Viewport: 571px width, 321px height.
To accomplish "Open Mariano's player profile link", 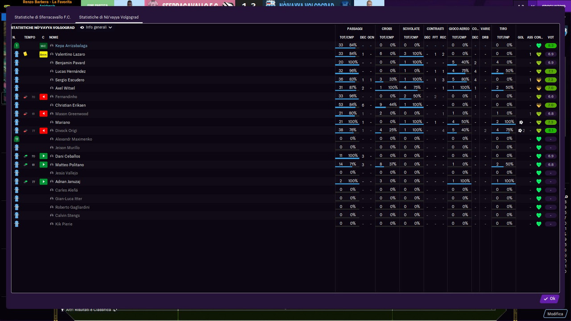I will pos(62,122).
